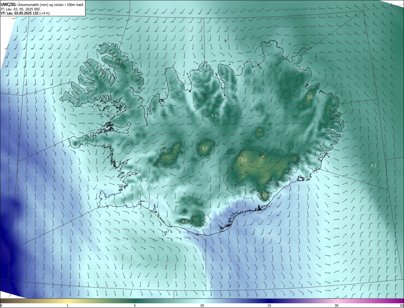
Task: Click the "UWC/IG: Úrkomumætti (mm)" title line
Action: tap(42, 4)
